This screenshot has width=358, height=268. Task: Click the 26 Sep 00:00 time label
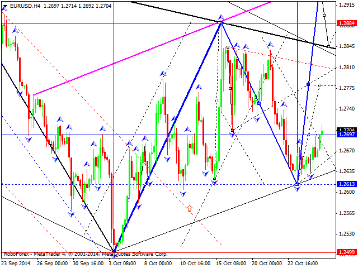52,264
